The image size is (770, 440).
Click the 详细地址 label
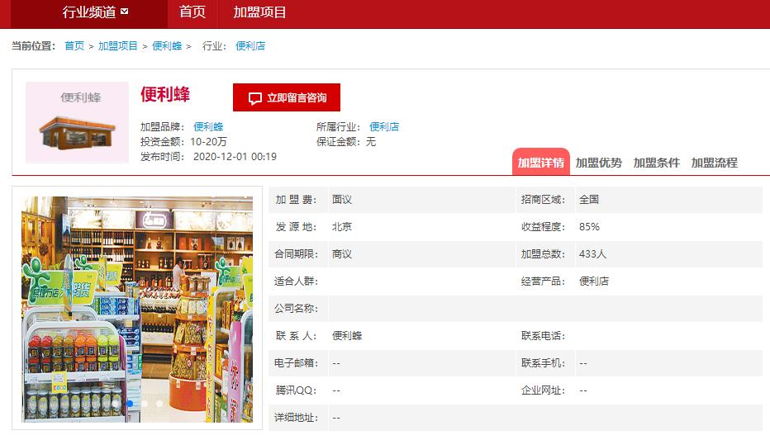click(x=296, y=418)
